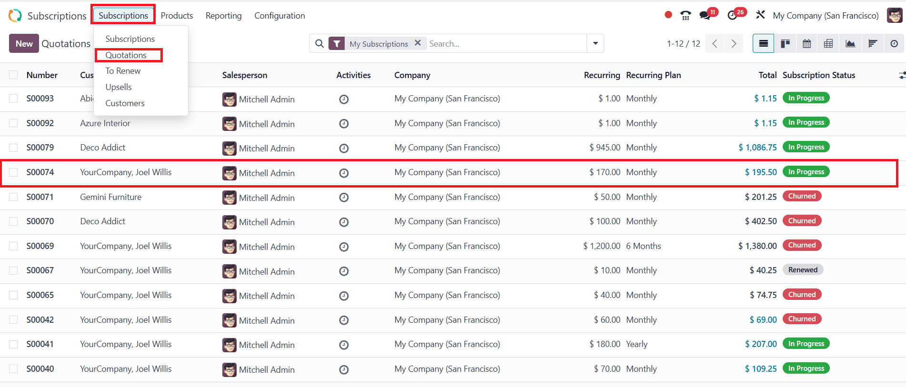Click the 1-12 / 12 pager counter
Image resolution: width=906 pixels, height=387 pixels.
click(x=683, y=43)
